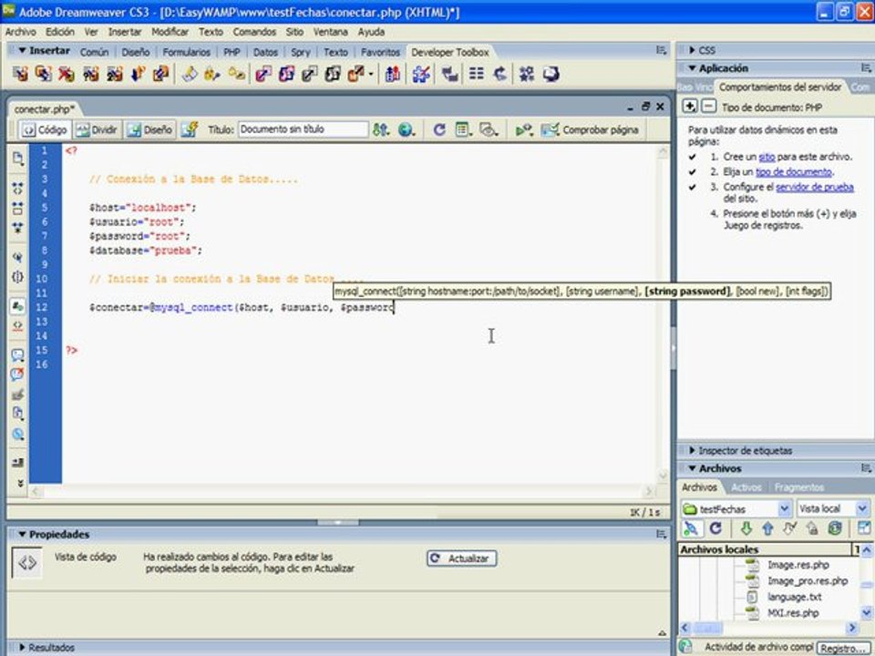Switch to Código view
Viewport: 875px width, 656px height.
pyautogui.click(x=46, y=130)
